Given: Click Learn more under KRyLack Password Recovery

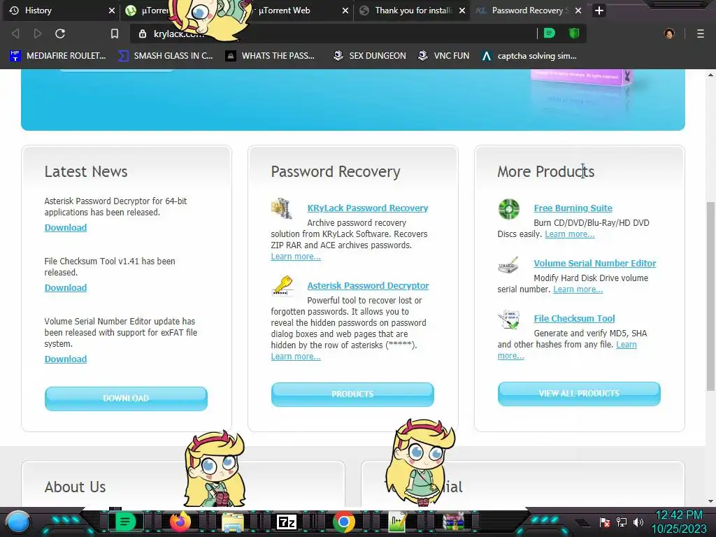Looking at the screenshot, I should [296, 257].
